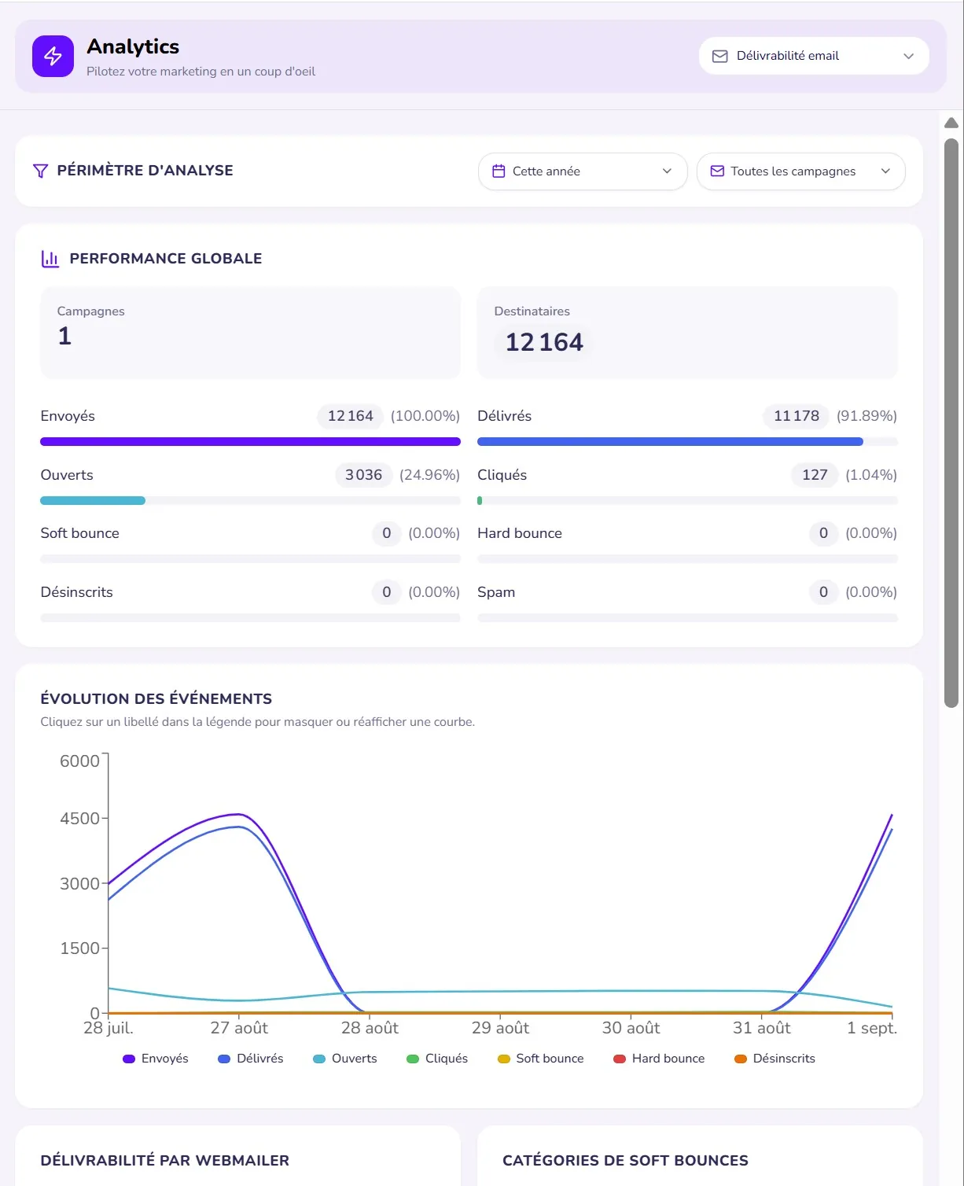Image resolution: width=964 pixels, height=1186 pixels.
Task: Click the filter funnel icon beside Périmètre d'analyse
Action: point(41,171)
